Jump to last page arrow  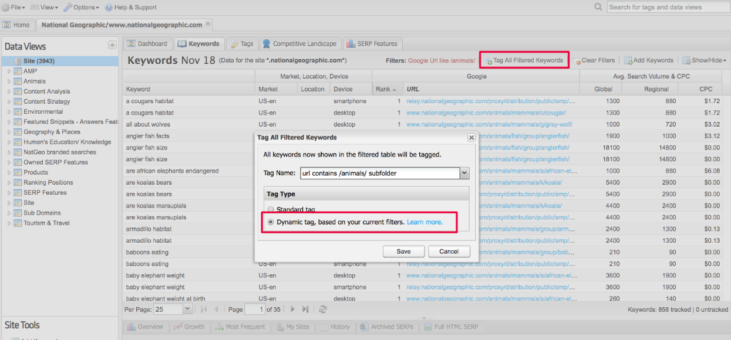click(x=305, y=310)
